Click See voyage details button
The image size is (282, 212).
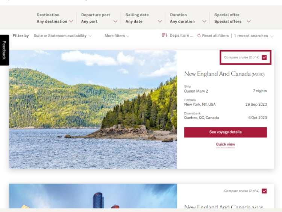(x=225, y=132)
